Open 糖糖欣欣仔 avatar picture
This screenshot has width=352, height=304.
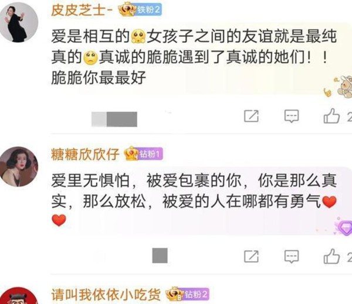[x=19, y=166]
